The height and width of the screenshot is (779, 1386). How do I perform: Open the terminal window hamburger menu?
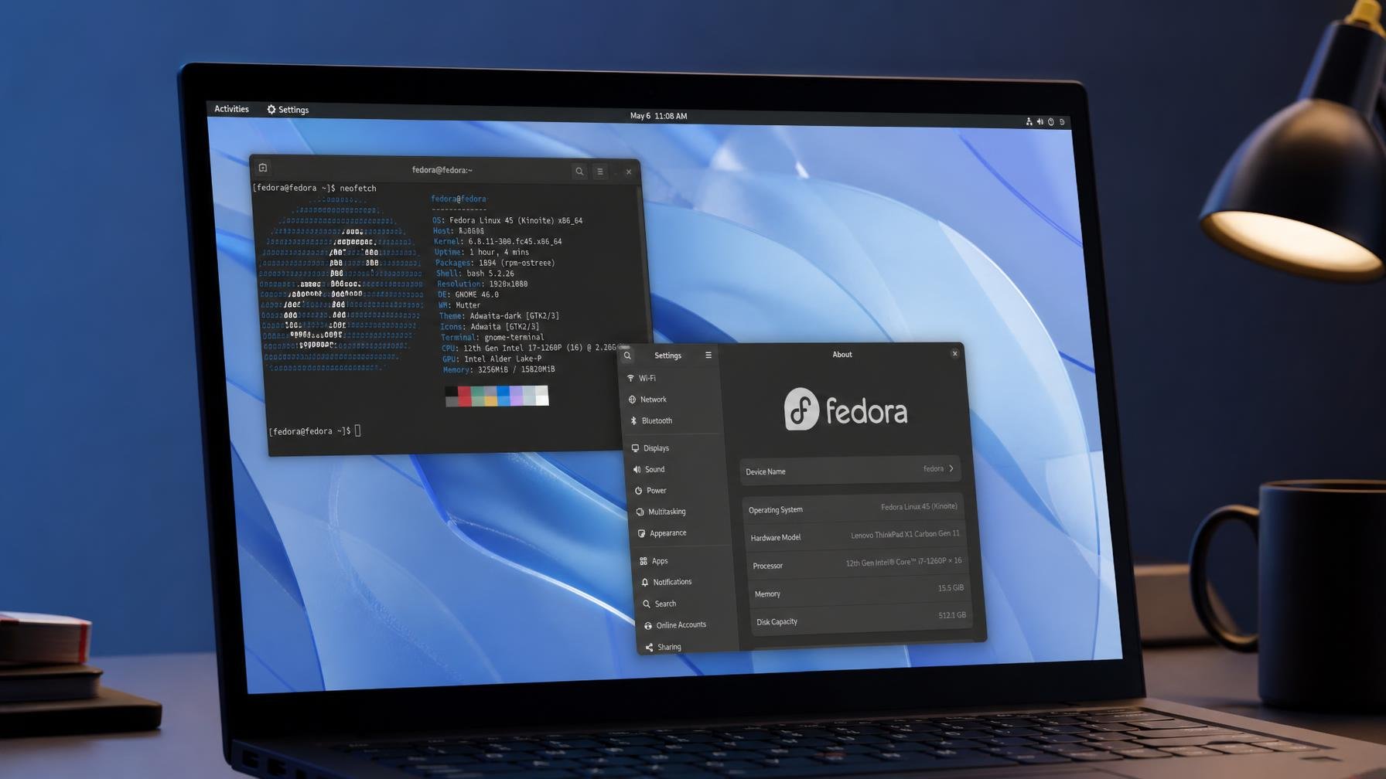coord(600,172)
